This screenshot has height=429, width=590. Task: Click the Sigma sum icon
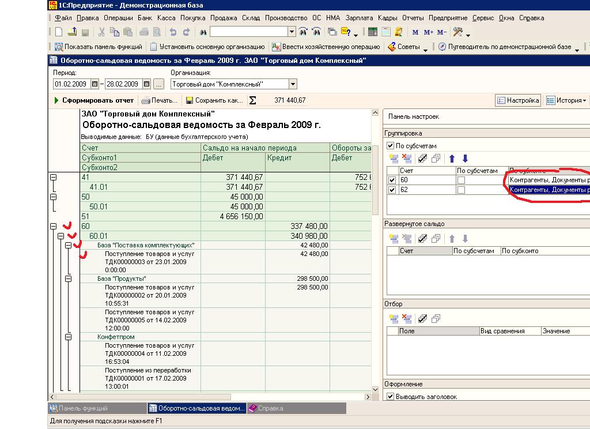coord(253,100)
